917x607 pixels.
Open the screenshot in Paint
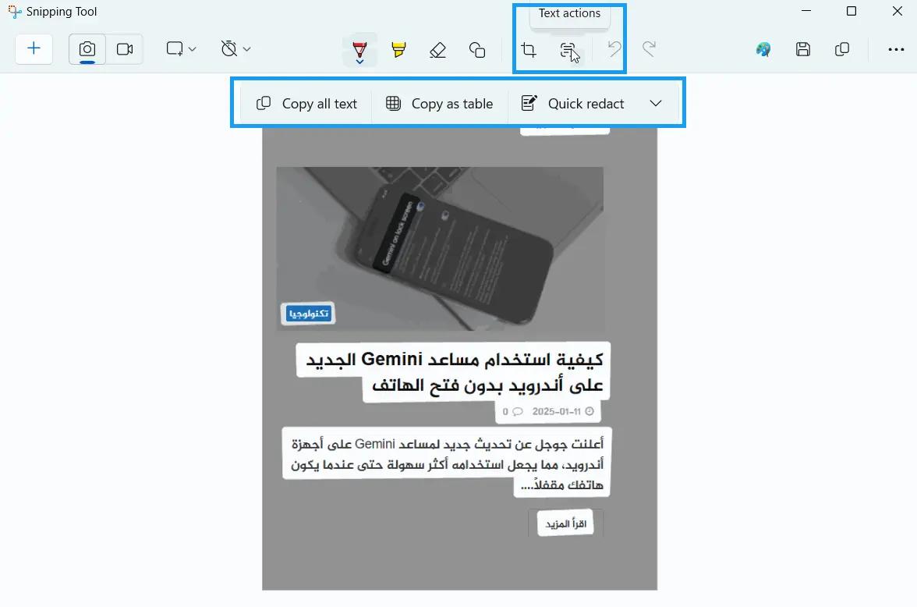pos(763,49)
